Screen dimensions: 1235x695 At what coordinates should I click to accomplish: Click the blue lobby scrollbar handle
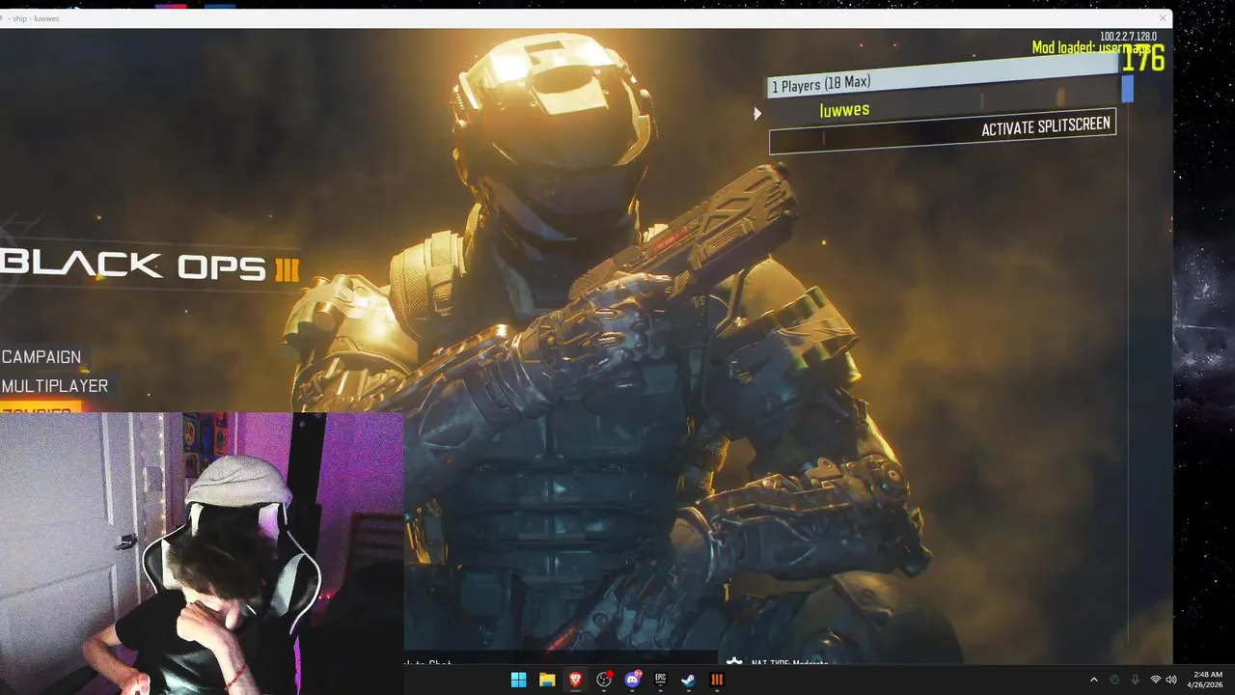pos(1127,89)
